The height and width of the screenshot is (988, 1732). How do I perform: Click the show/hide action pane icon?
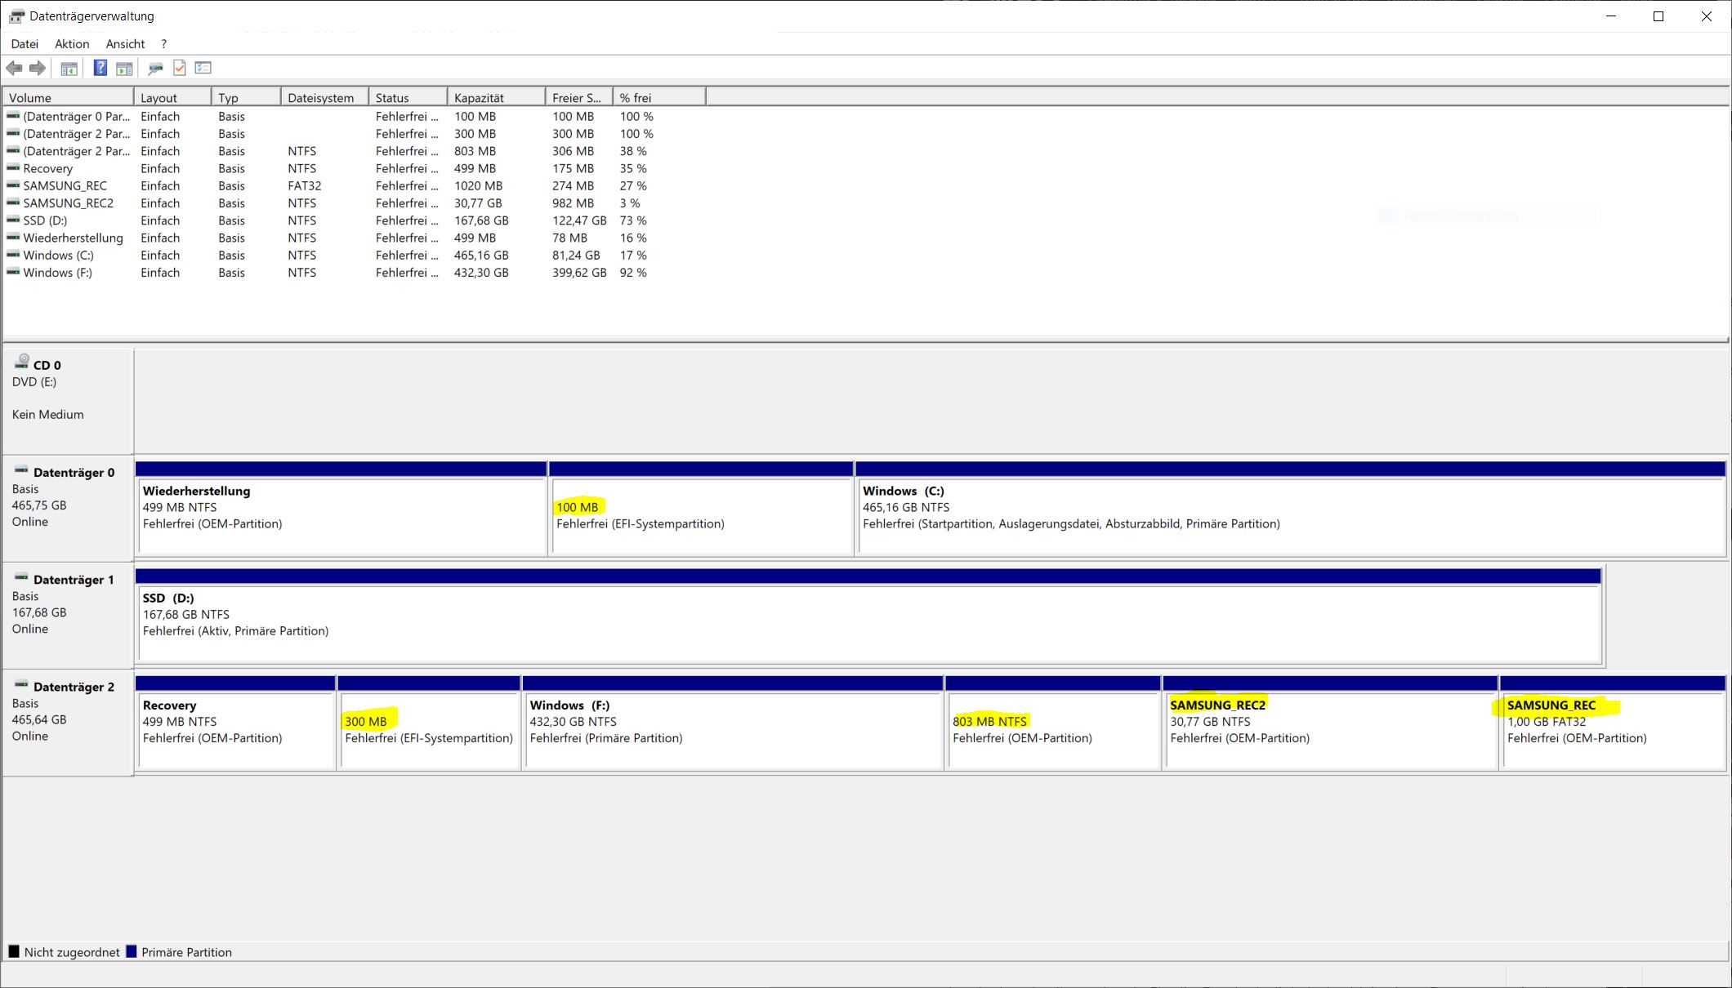click(124, 69)
